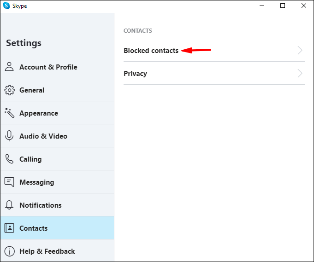314x262 pixels.
Task: Click the Notifications bell icon
Action: [x=9, y=205]
